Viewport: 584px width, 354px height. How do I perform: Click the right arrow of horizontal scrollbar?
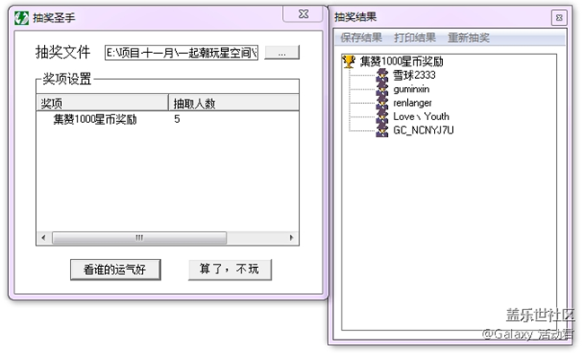tap(292, 237)
